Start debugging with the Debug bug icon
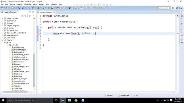The image size is (184, 103). pyautogui.click(x=33, y=8)
